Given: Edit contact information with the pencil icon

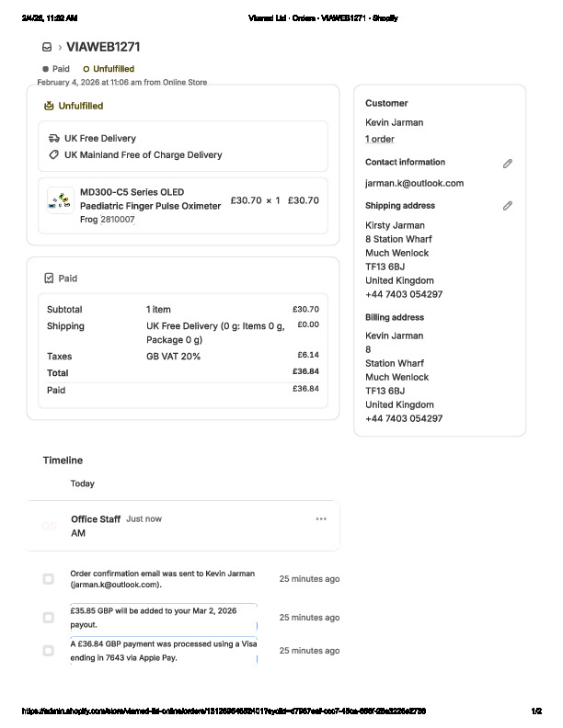Looking at the screenshot, I should 507,164.
